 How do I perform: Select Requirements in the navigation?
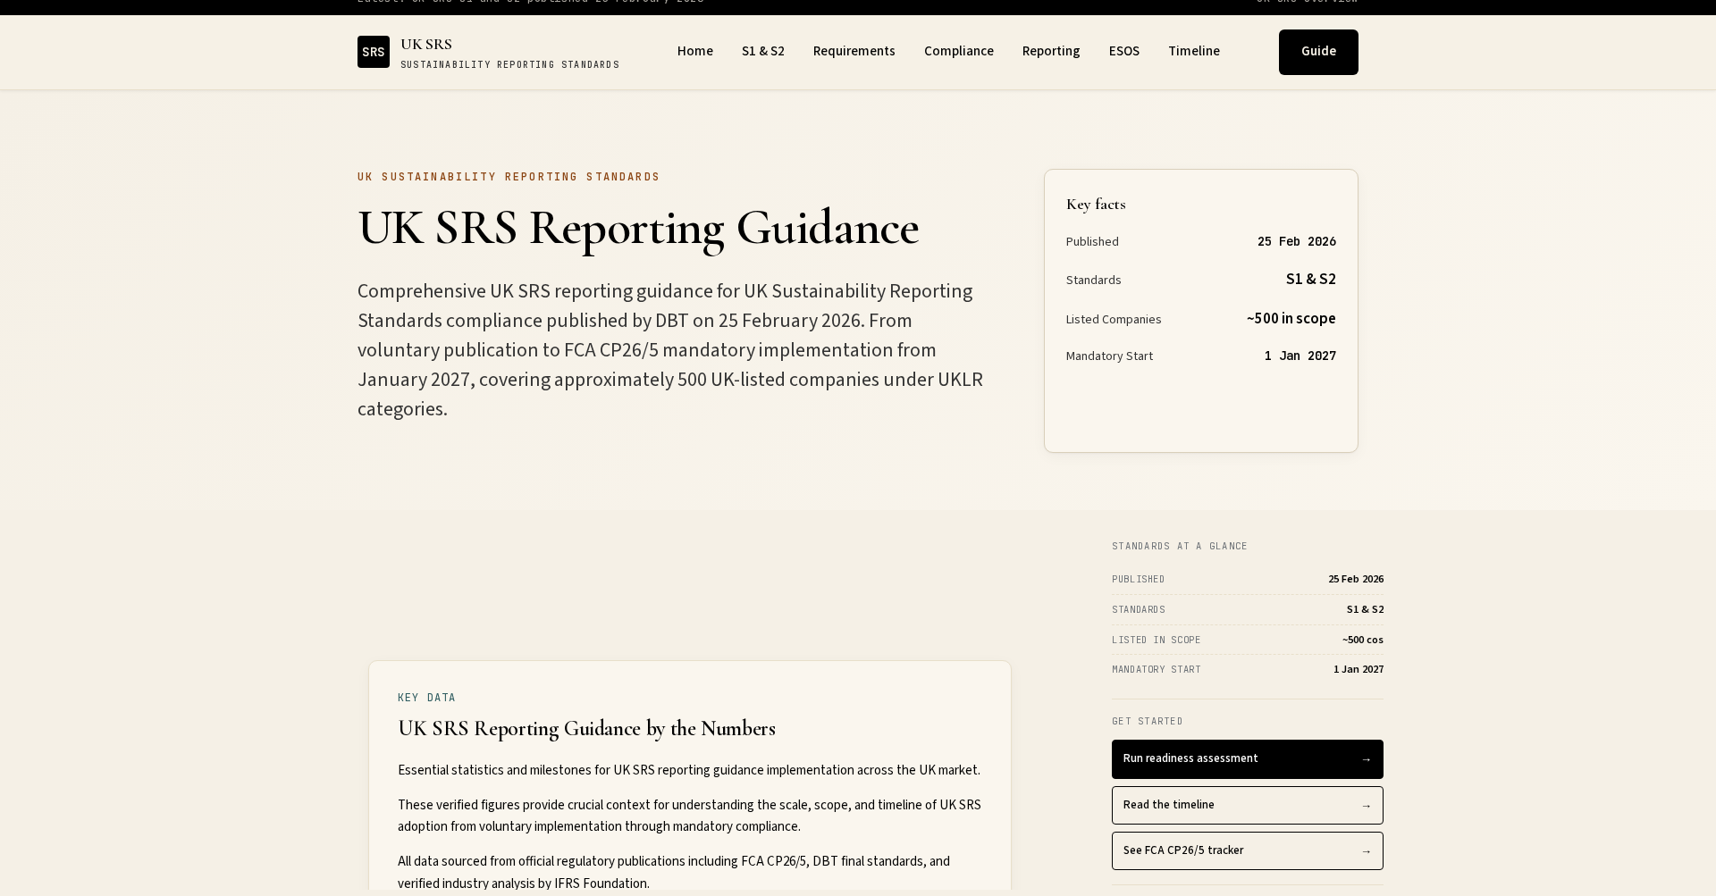pos(854,52)
